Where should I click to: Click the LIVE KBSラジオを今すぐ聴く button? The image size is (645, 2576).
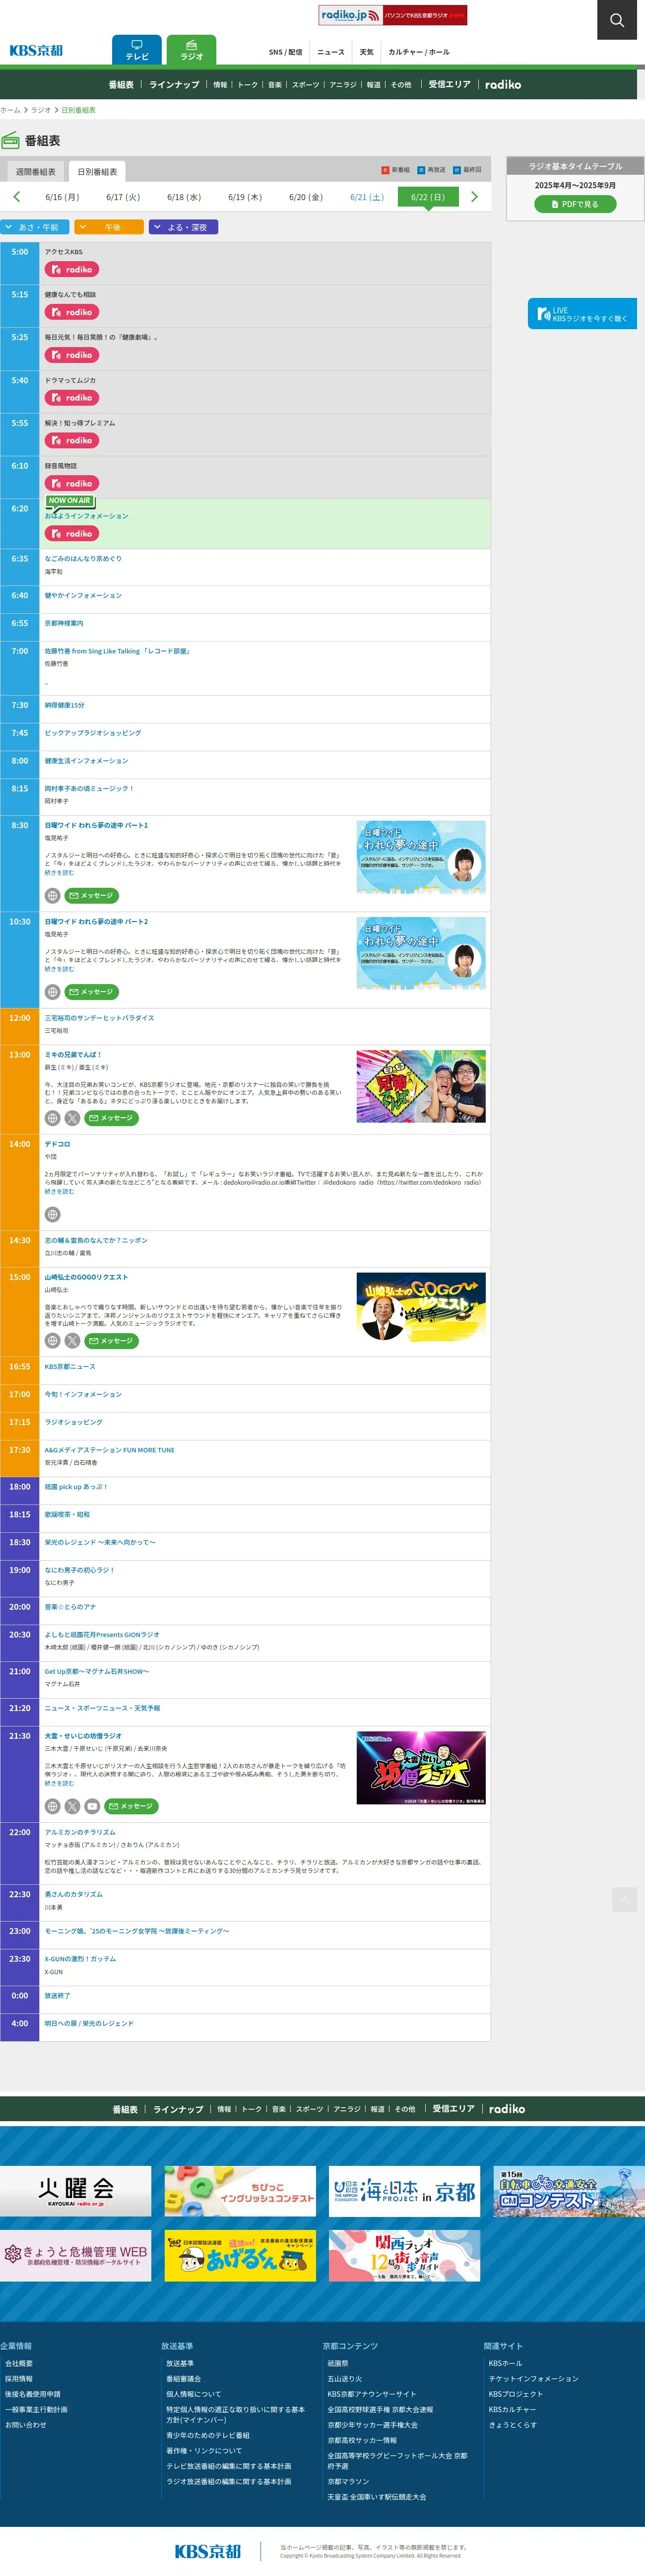tap(582, 314)
